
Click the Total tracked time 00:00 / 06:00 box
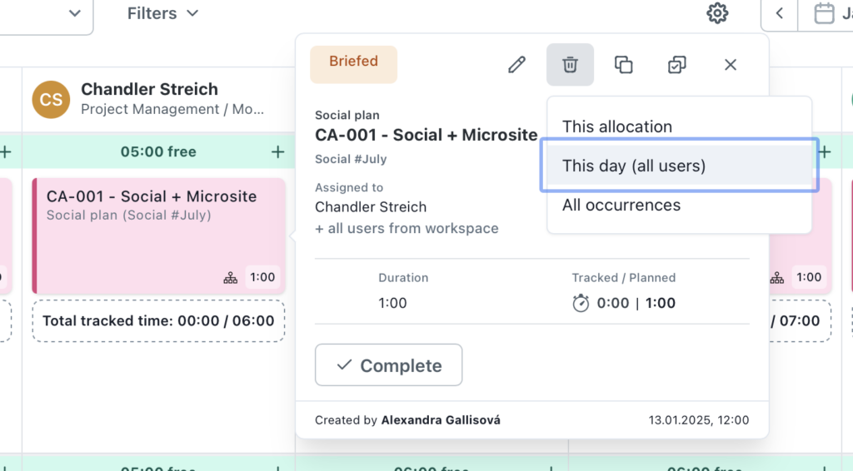coord(158,320)
